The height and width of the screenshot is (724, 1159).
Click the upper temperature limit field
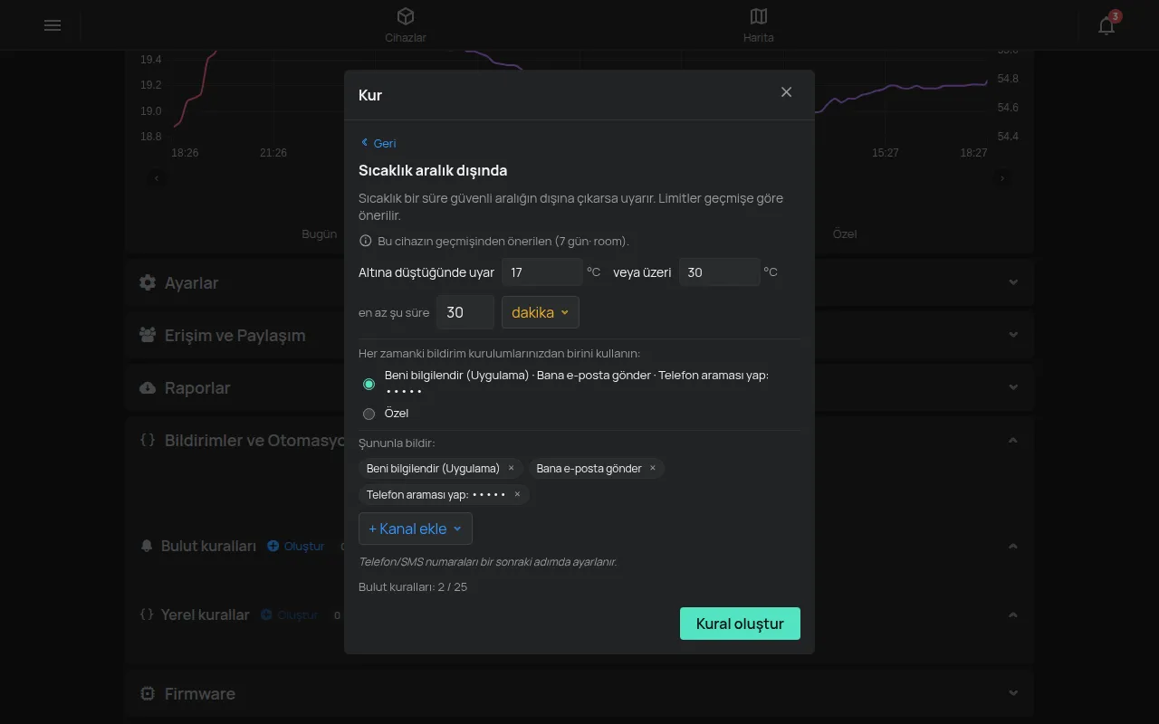pos(719,271)
